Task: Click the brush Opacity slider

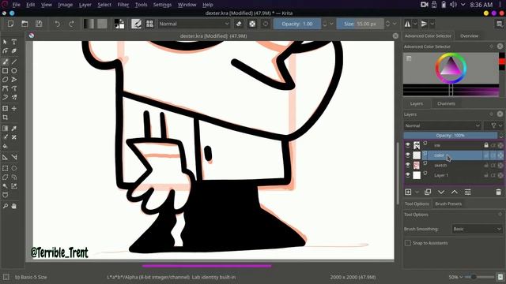Action: tap(297, 24)
